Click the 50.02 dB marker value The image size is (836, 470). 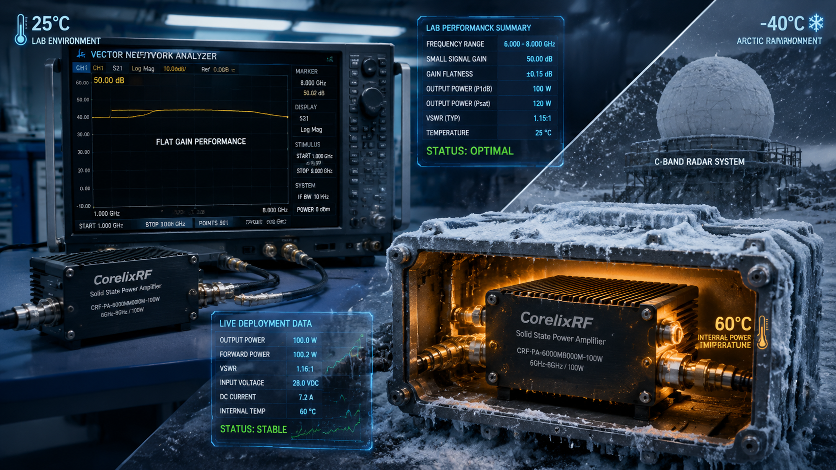313,93
